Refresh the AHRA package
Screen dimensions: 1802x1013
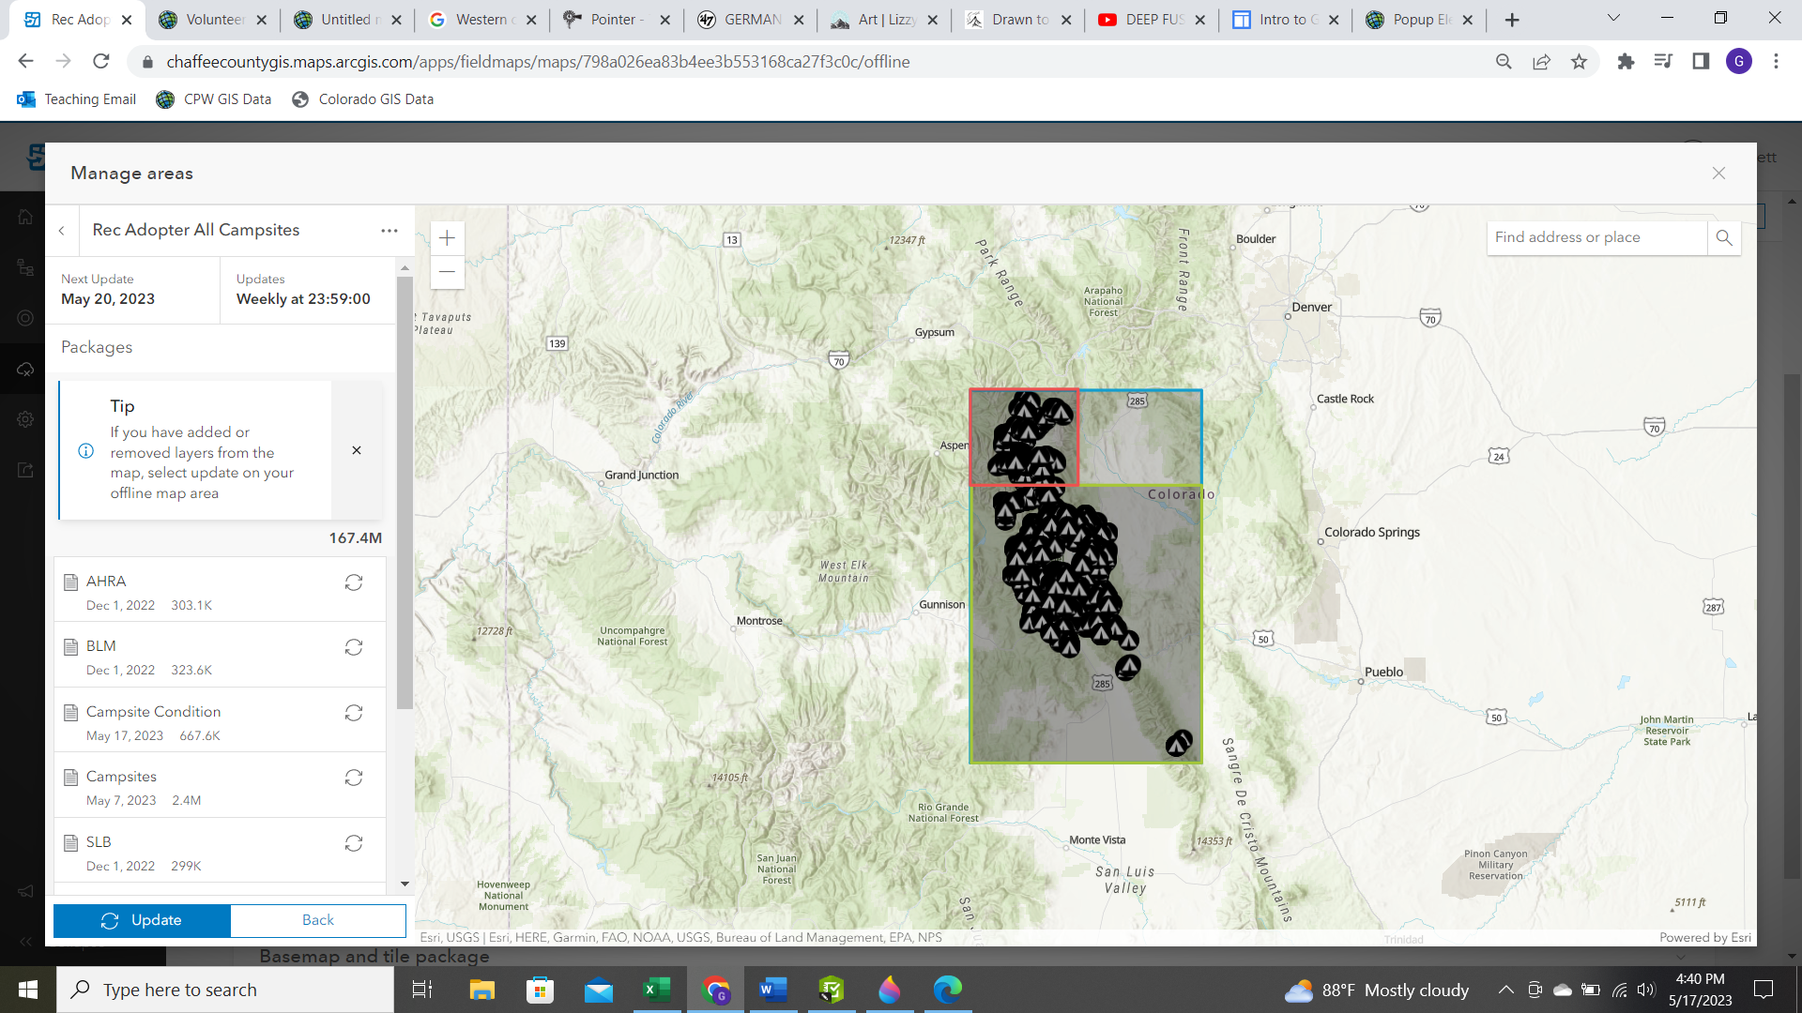(x=354, y=582)
